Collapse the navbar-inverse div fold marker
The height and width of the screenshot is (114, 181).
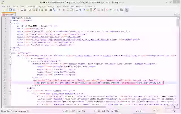coord(11,56)
